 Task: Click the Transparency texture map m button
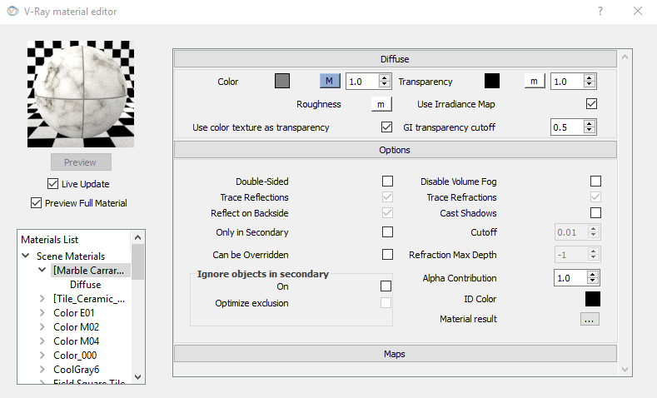(x=534, y=82)
